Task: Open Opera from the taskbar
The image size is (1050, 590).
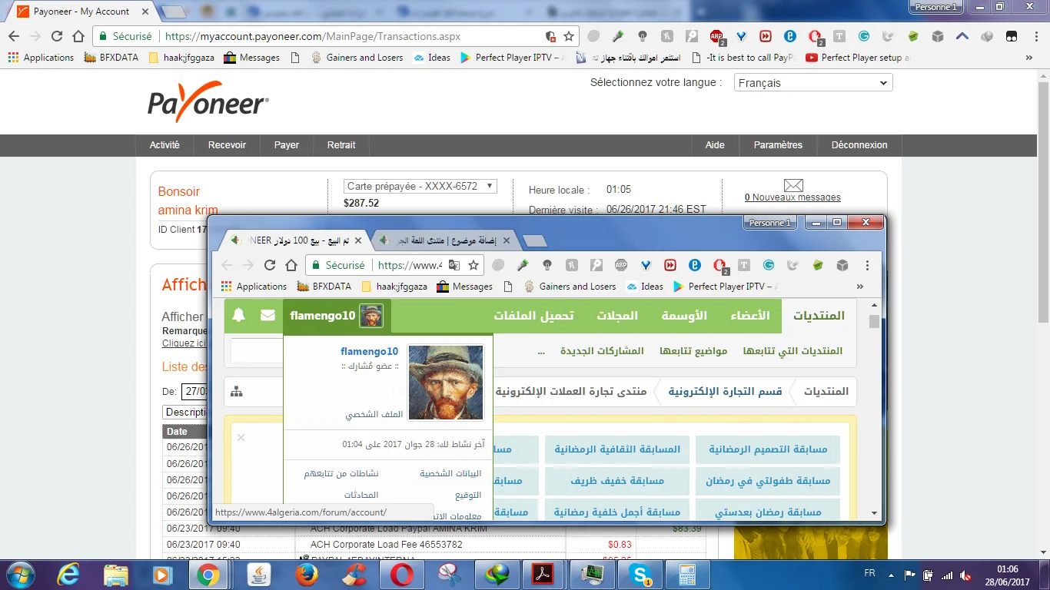Action: click(x=401, y=574)
